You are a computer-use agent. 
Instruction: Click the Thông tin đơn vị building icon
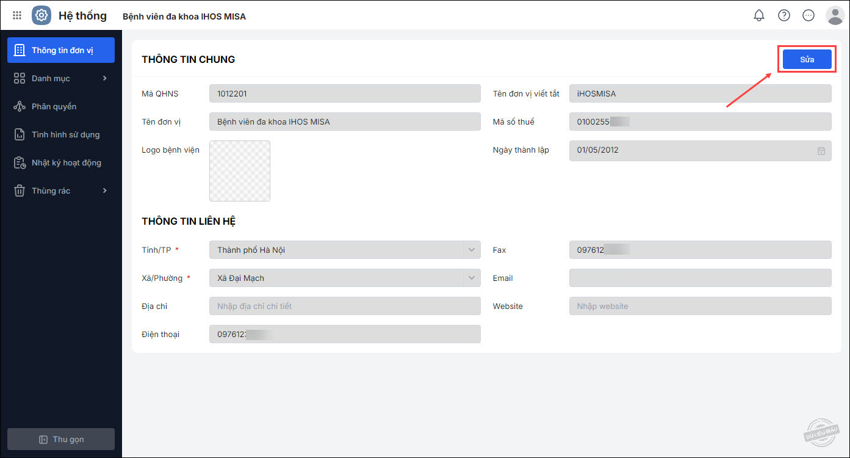tap(20, 50)
